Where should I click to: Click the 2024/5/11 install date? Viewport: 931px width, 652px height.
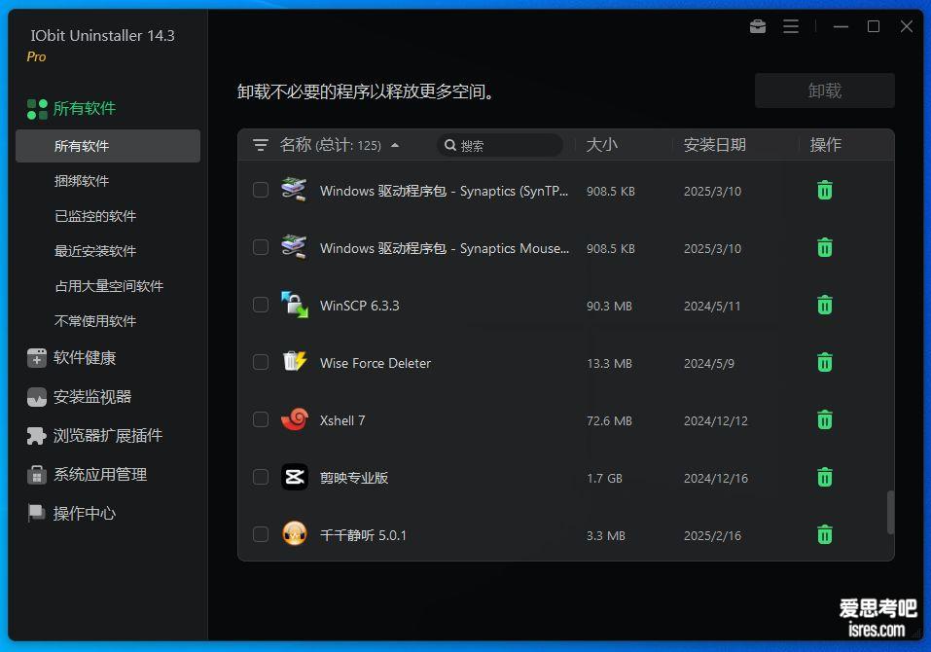coord(712,306)
